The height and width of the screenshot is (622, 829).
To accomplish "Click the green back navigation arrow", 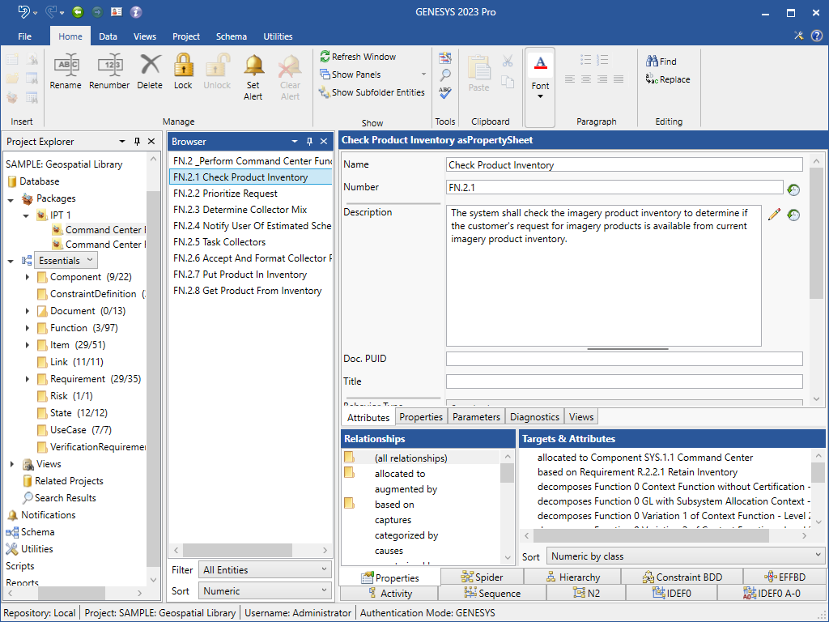I will (78, 11).
